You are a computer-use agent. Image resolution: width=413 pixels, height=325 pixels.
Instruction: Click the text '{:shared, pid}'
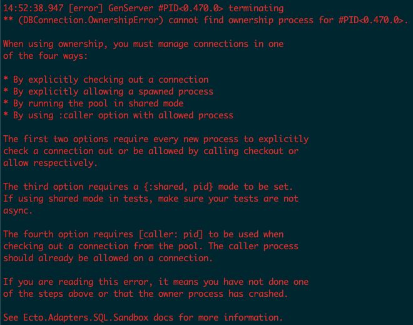click(178, 187)
